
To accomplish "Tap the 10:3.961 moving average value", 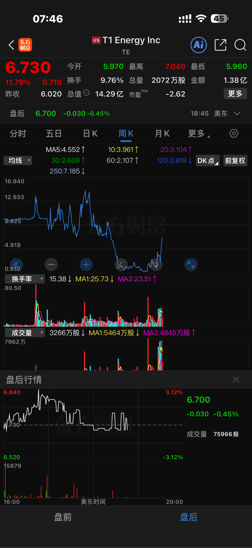I will (x=123, y=150).
